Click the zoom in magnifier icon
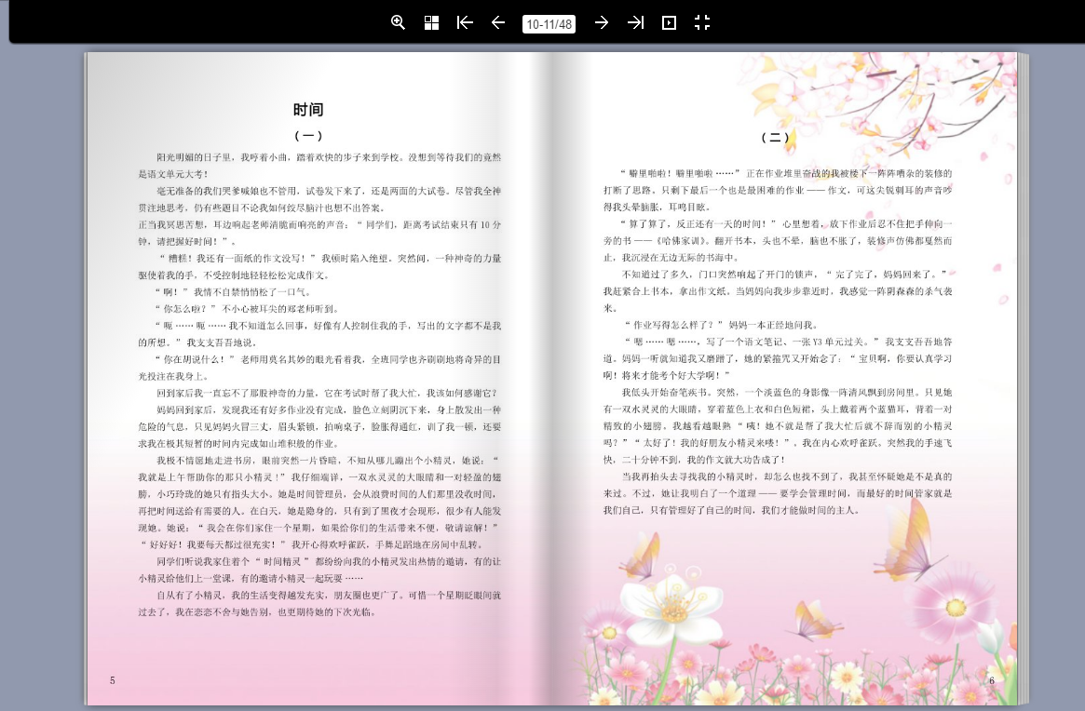The image size is (1085, 711). tap(398, 23)
